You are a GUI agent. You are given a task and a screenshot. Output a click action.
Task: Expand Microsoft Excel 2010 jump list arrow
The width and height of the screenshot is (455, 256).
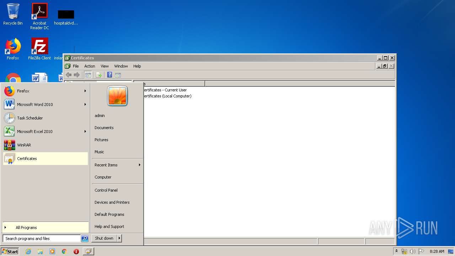tap(85, 132)
